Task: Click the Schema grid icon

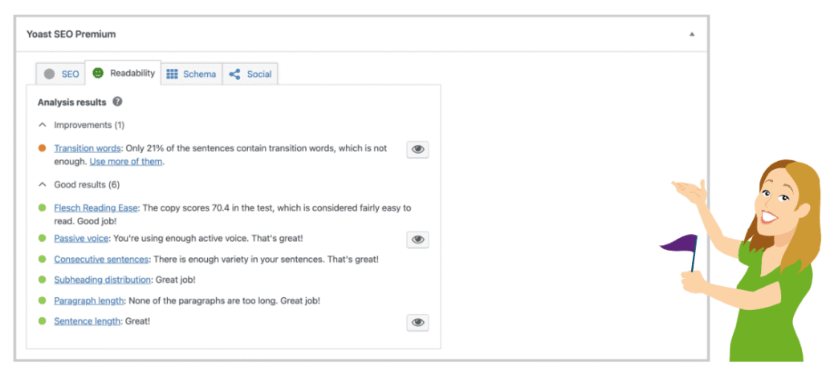Action: (172, 74)
